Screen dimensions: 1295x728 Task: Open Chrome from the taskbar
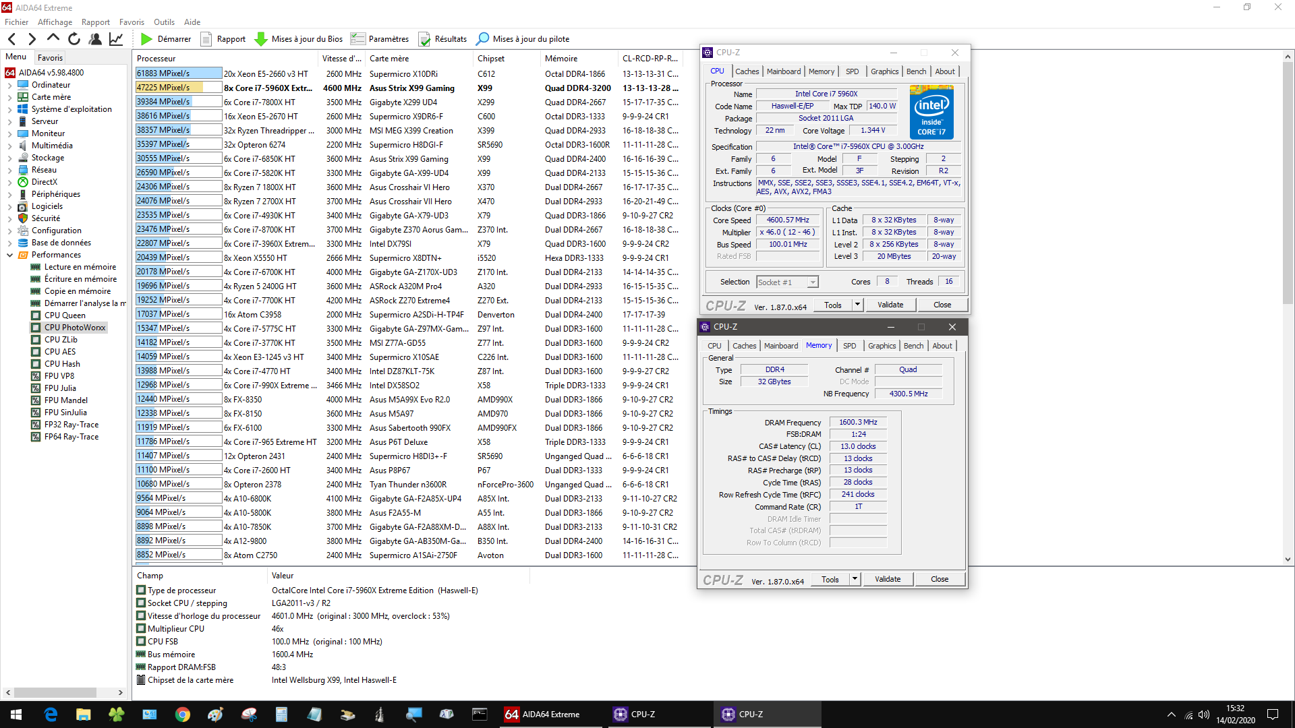[x=183, y=714]
